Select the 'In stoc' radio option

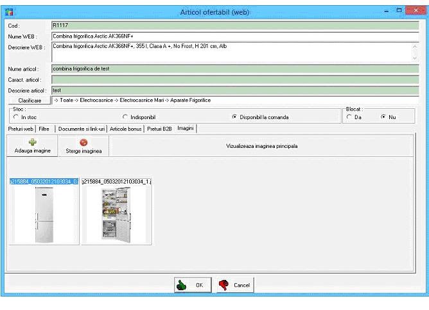pos(16,117)
